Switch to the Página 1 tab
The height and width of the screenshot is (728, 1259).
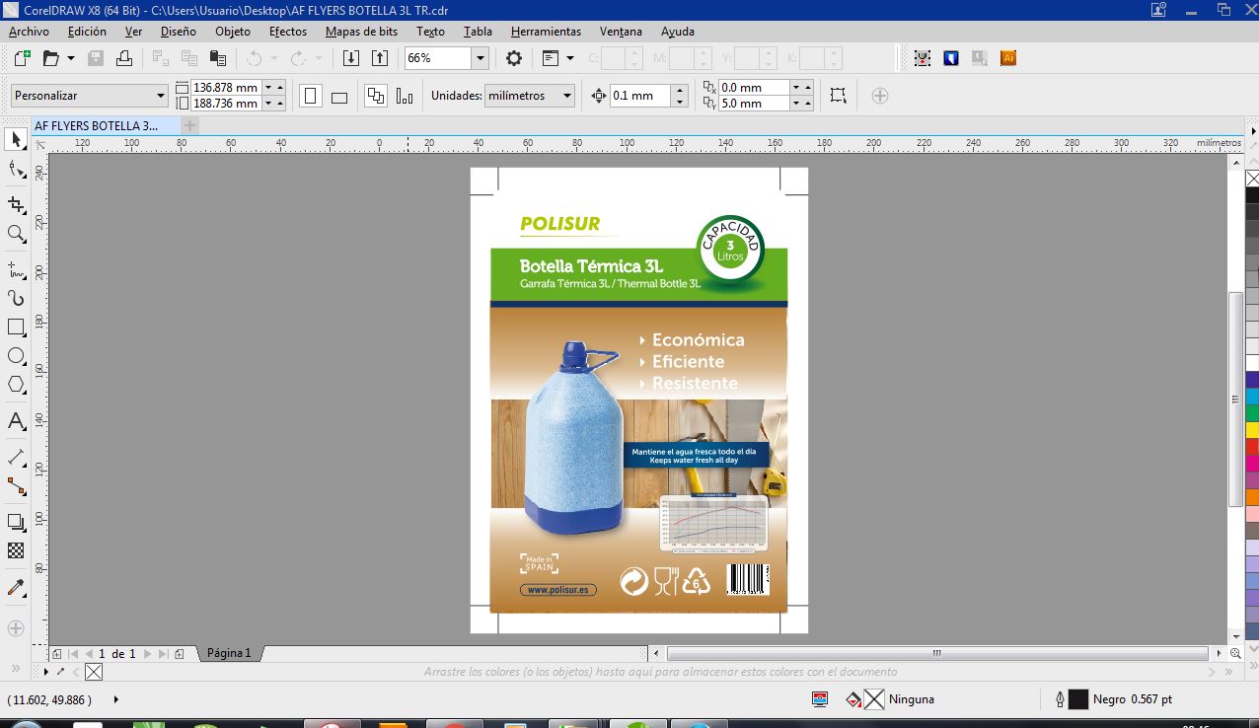coord(229,653)
